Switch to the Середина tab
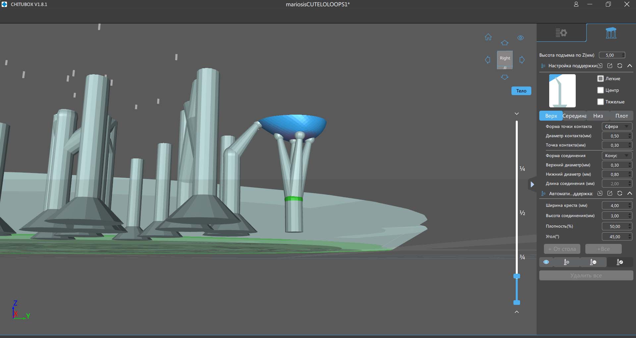The height and width of the screenshot is (338, 636). [x=574, y=116]
